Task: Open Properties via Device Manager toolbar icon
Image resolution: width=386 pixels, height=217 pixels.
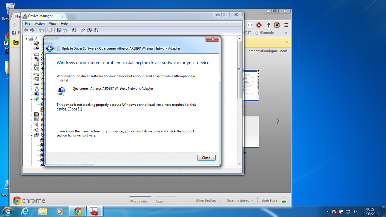Action: pyautogui.click(x=50, y=30)
